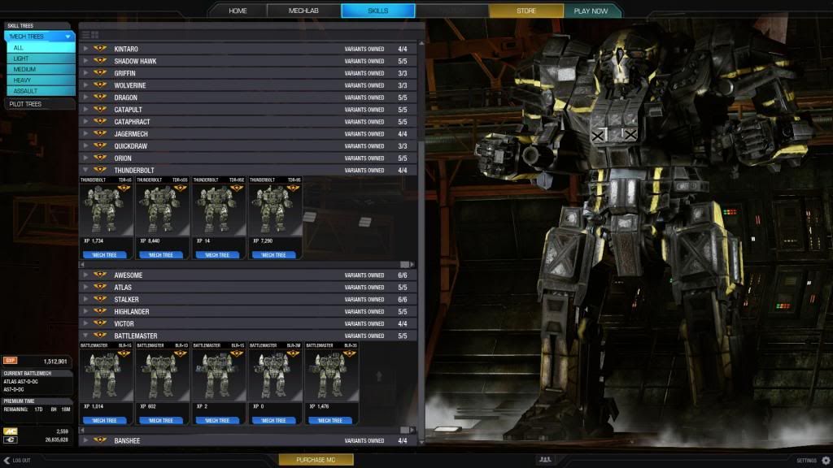Click the Play Now tab

coord(591,11)
